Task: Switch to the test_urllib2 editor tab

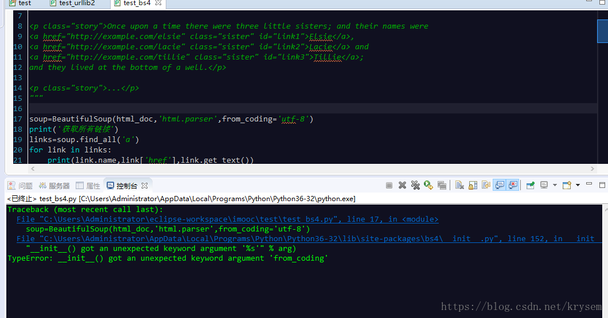Action: tap(72, 3)
